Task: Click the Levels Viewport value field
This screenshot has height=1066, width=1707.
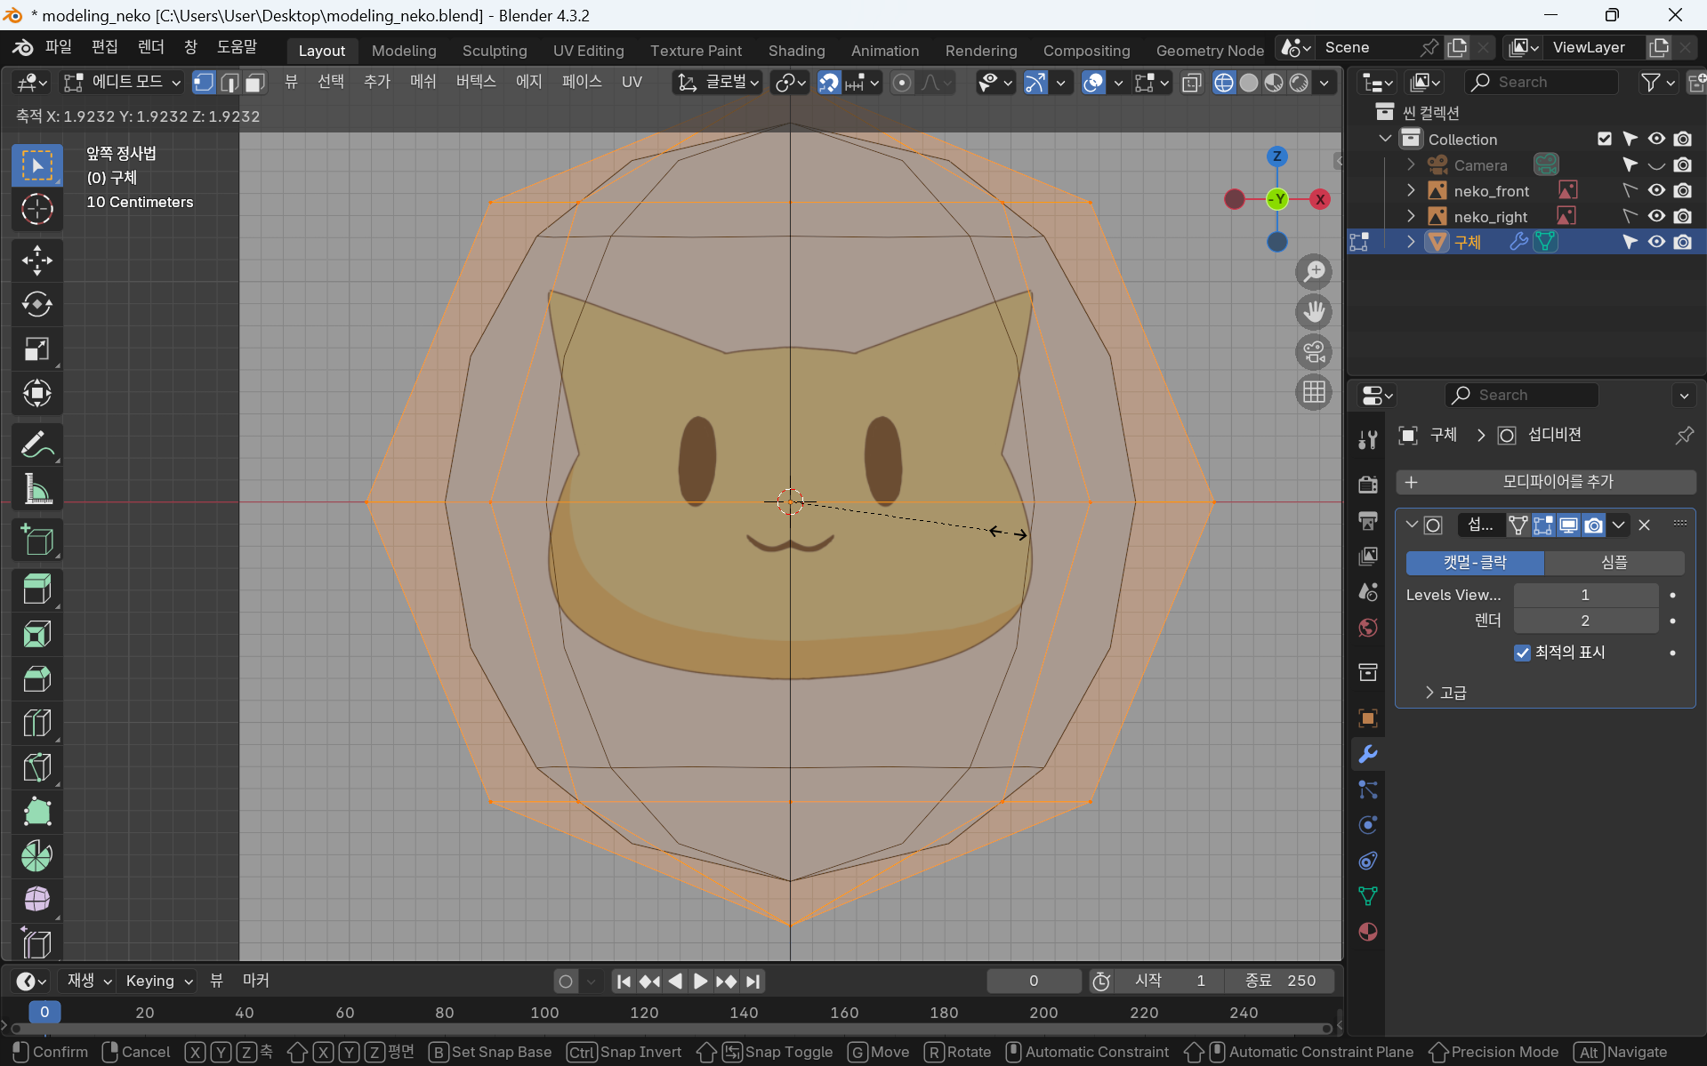Action: click(1585, 595)
